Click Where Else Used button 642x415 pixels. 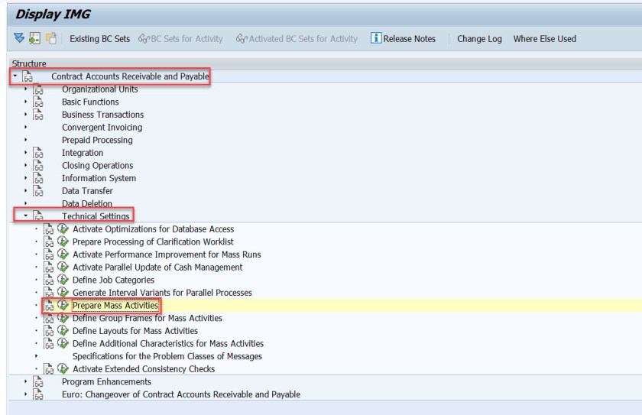[x=544, y=39]
